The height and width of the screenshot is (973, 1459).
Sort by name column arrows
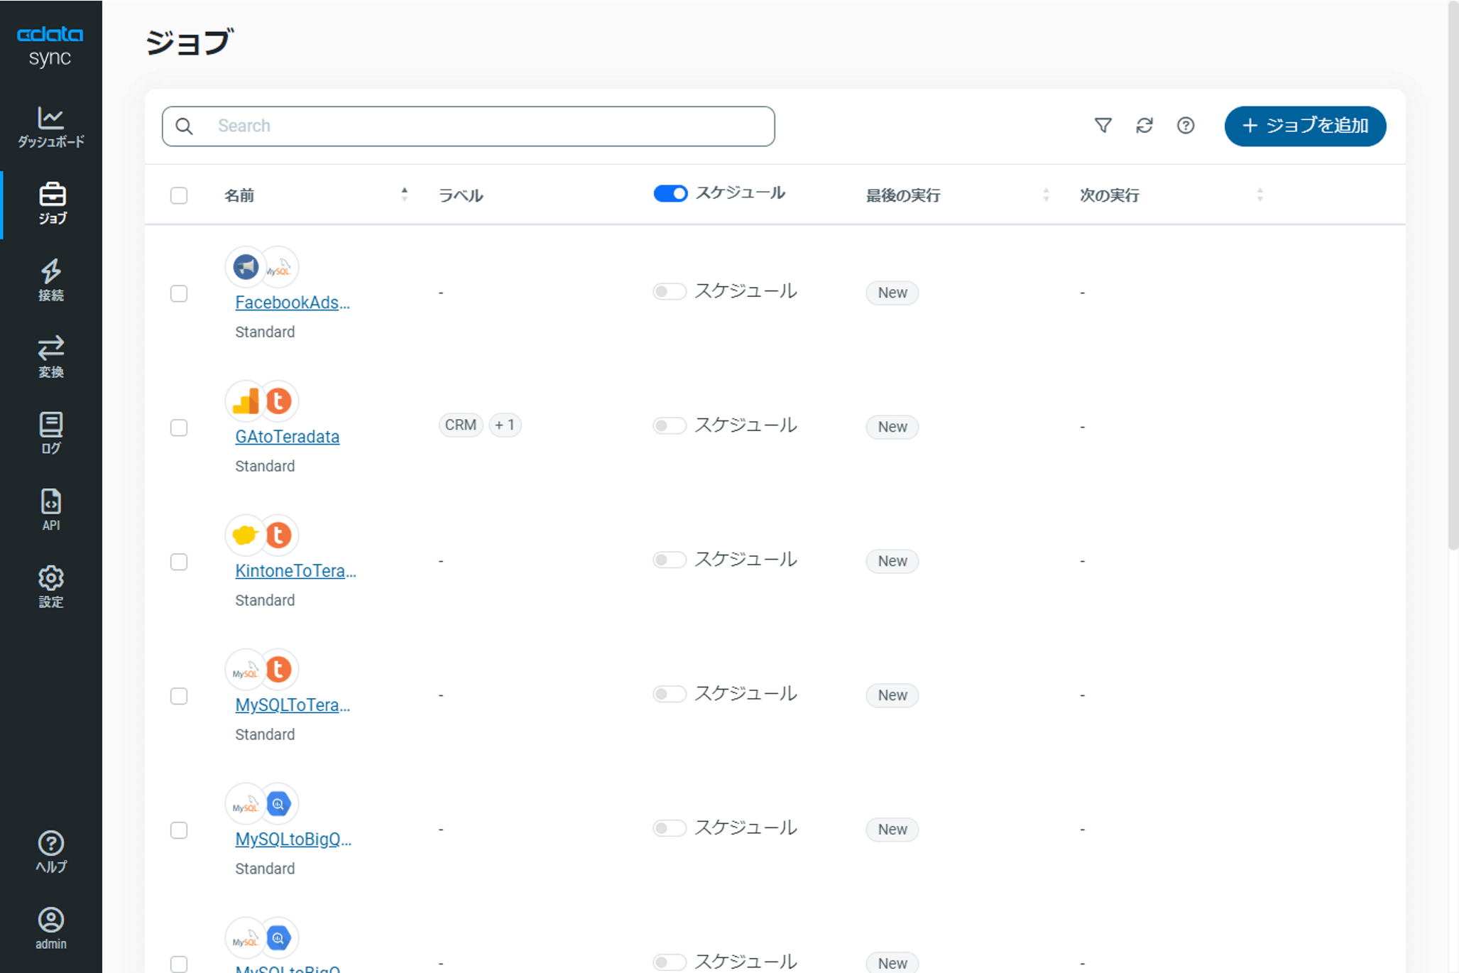pyautogui.click(x=404, y=195)
